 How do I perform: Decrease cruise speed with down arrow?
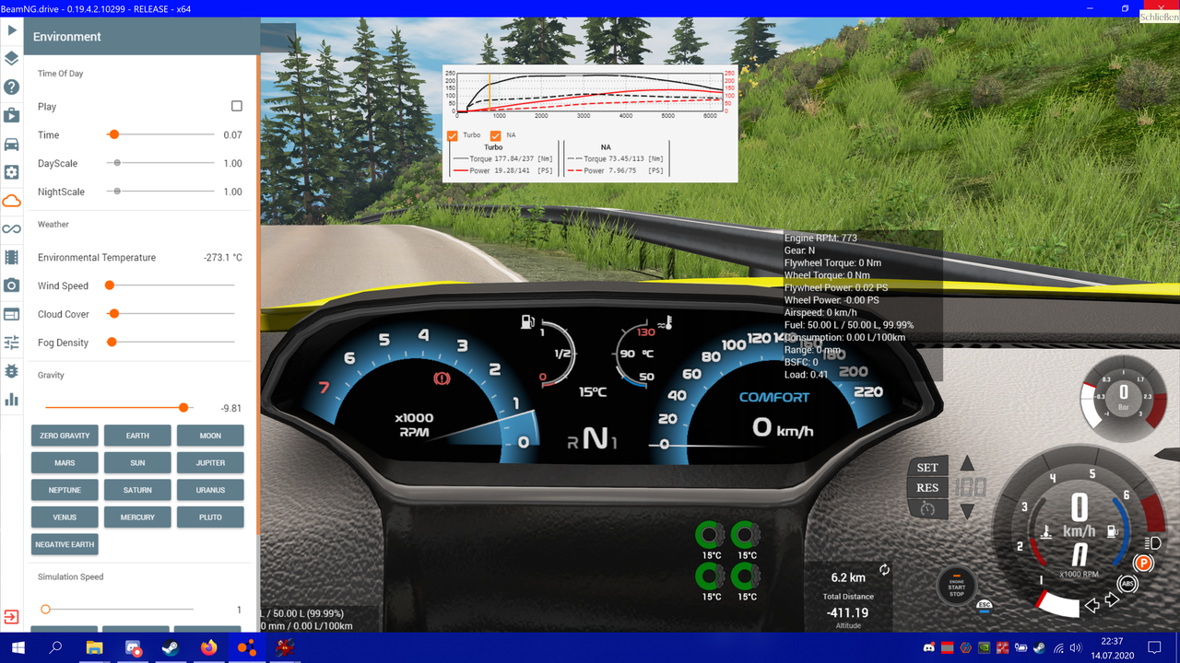click(x=967, y=511)
